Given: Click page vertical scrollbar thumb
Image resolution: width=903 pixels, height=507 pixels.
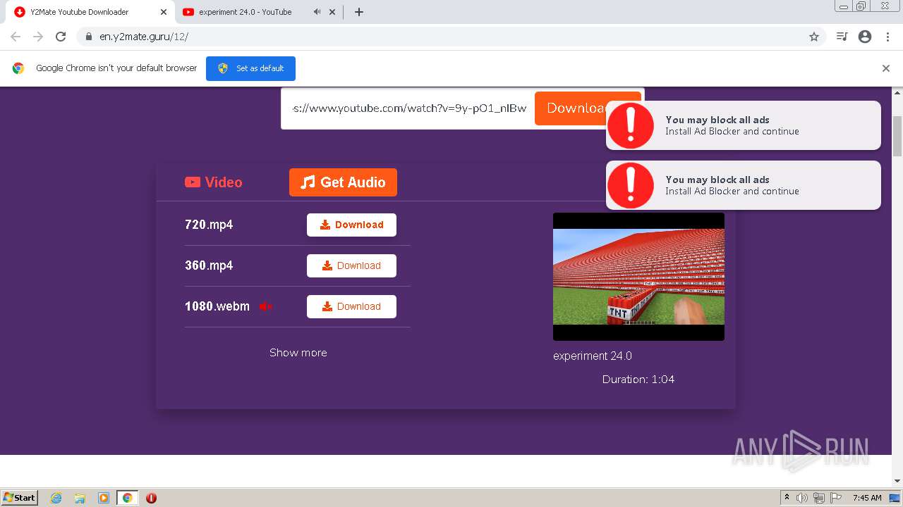Looking at the screenshot, I should tap(897, 136).
